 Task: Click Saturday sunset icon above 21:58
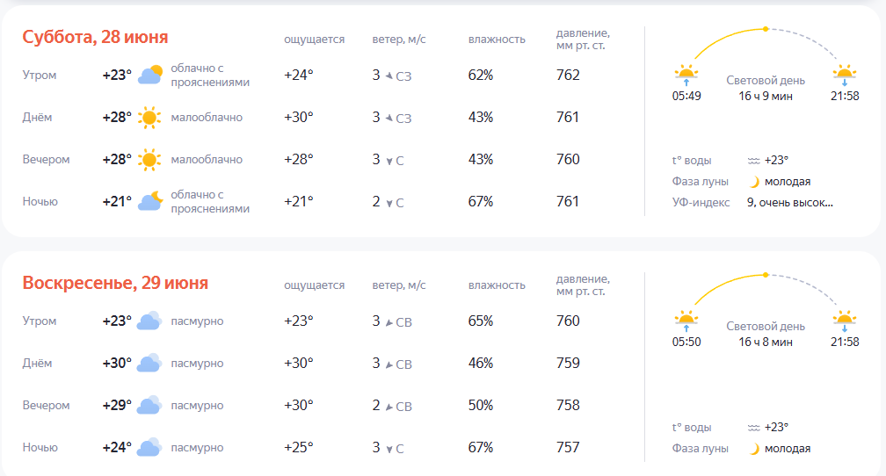tap(844, 76)
